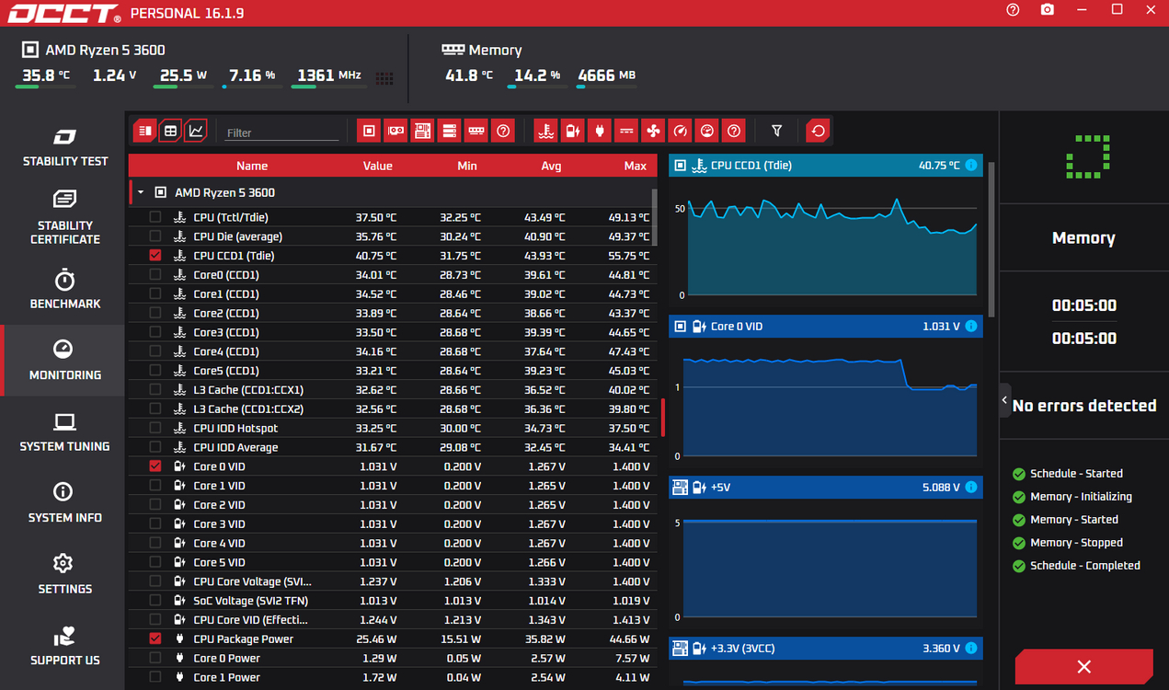Open the System Tuning section
Viewport: 1169px width, 690px height.
[64, 431]
